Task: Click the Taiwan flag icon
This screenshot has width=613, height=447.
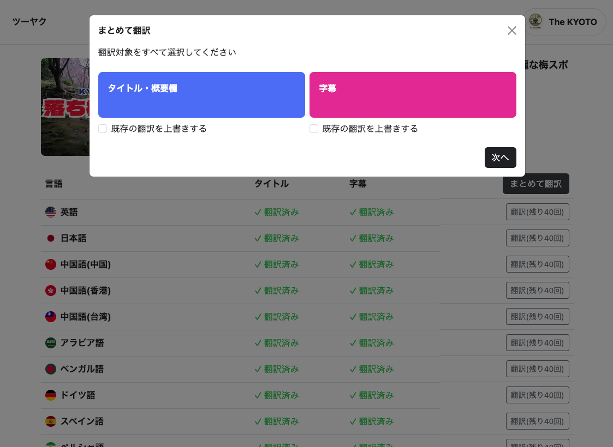Action: (x=51, y=317)
